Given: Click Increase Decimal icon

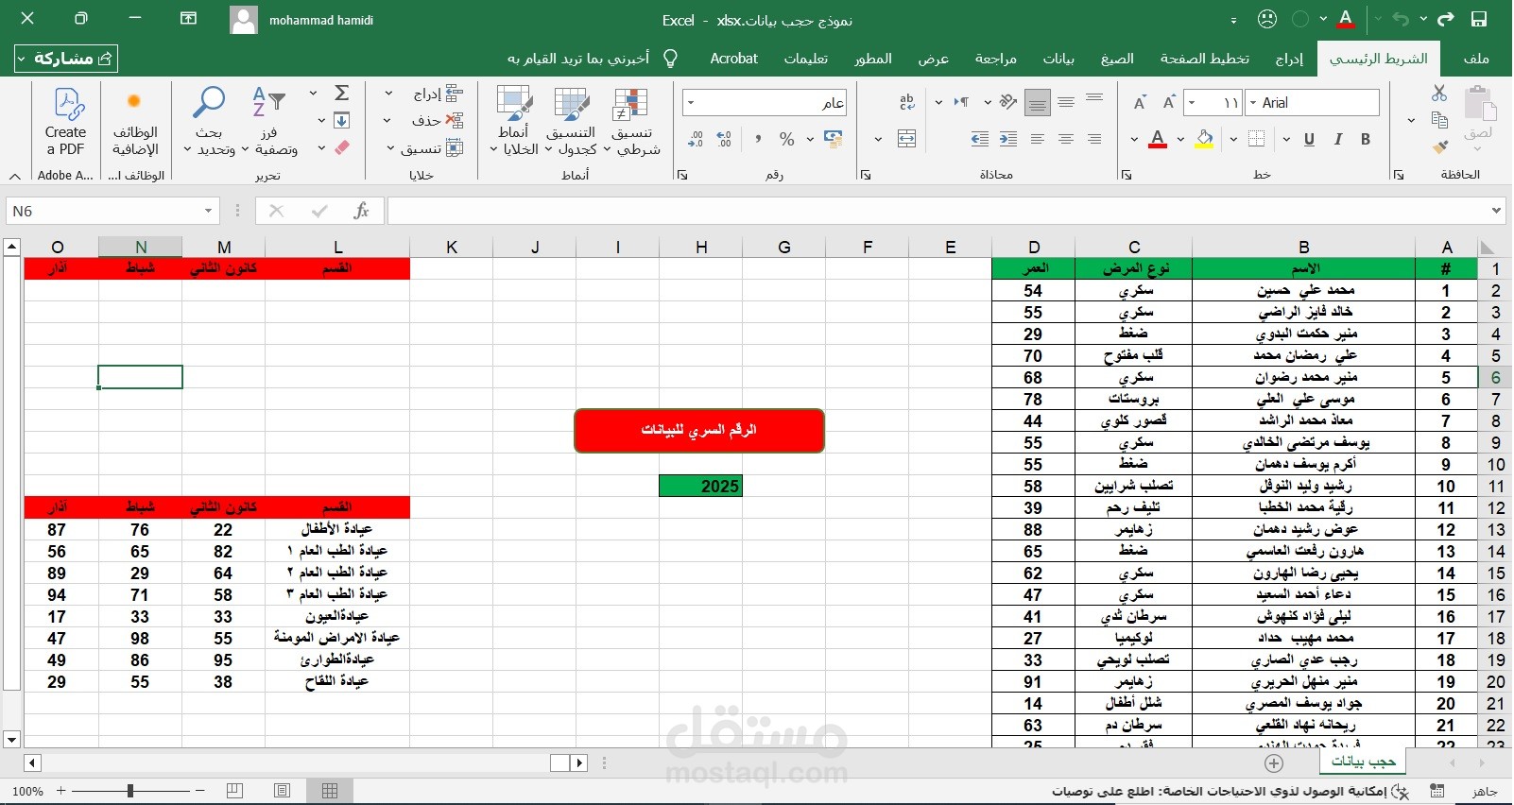Looking at the screenshot, I should point(724,139).
